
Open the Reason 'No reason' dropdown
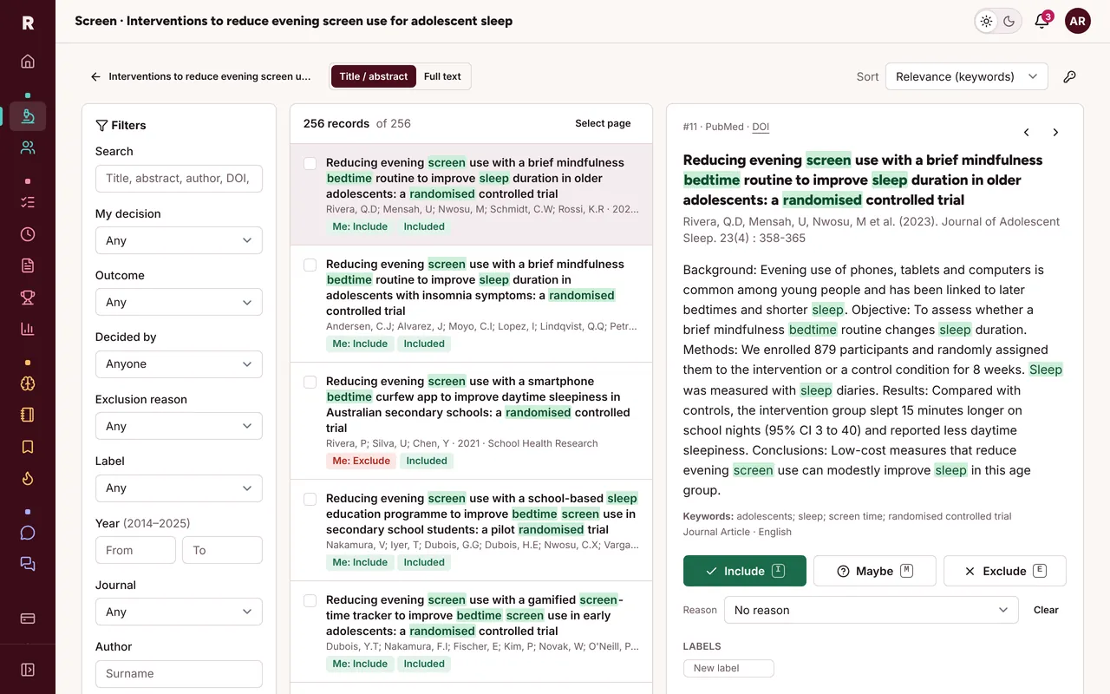pos(871,610)
